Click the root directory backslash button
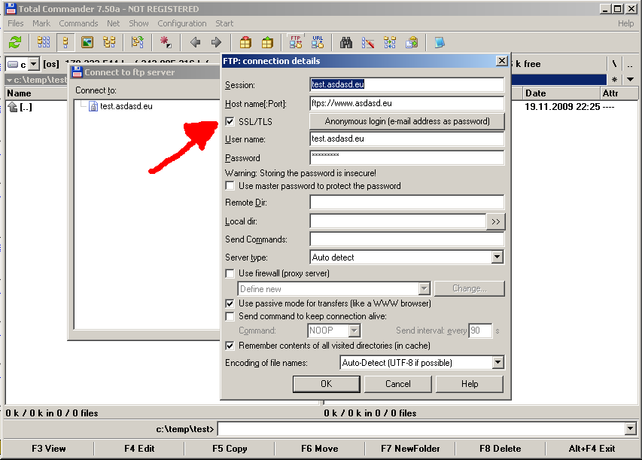 614,64
